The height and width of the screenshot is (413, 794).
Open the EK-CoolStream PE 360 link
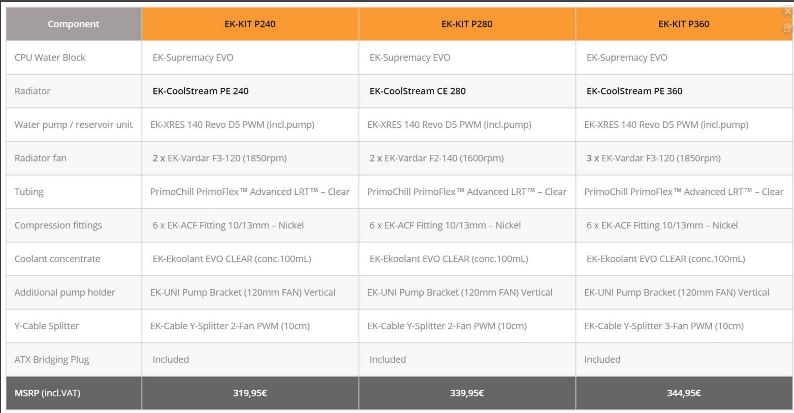(634, 91)
